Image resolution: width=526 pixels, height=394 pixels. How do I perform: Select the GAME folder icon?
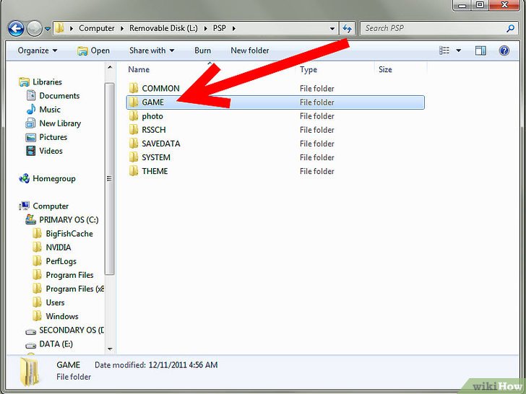[134, 102]
